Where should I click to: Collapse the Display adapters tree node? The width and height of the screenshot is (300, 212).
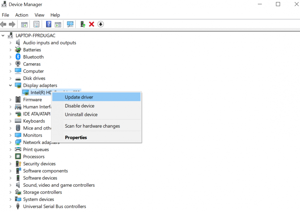click(x=10, y=85)
